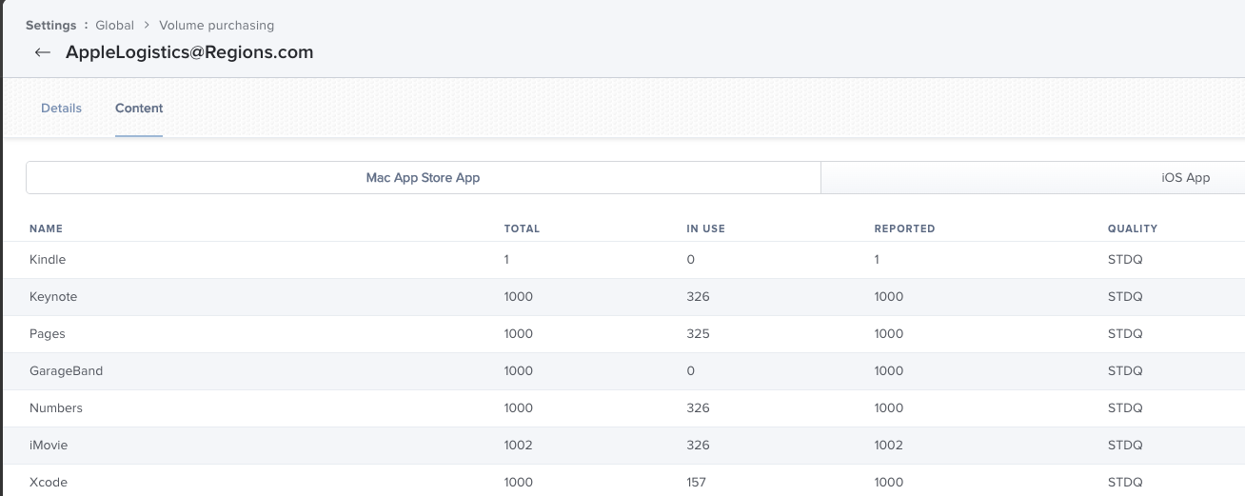
Task: Select the Keynote row name
Action: tap(53, 297)
